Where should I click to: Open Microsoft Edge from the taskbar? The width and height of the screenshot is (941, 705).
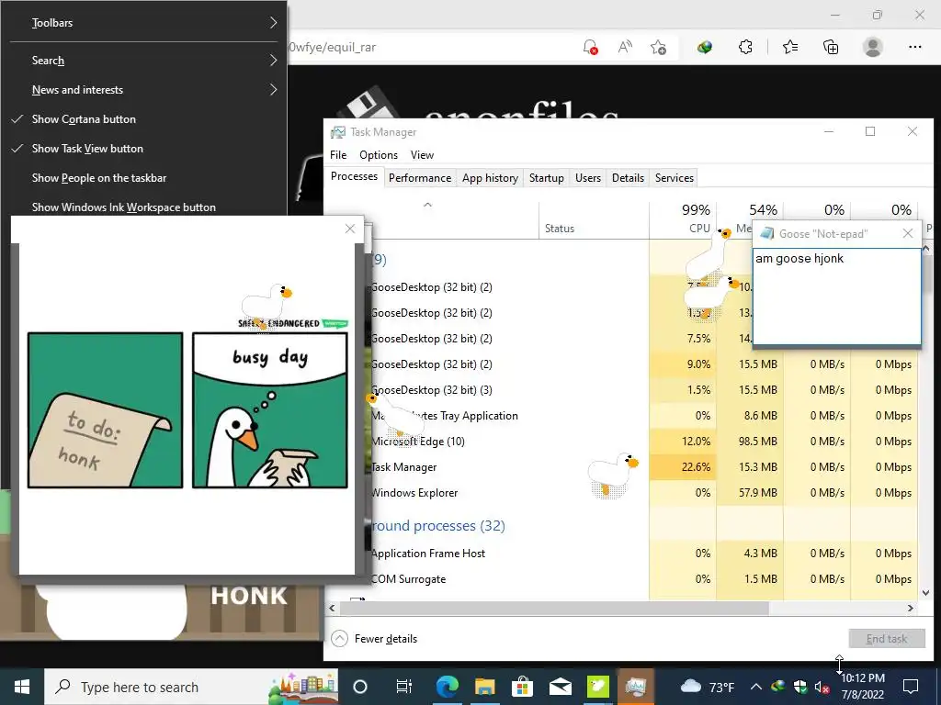(448, 687)
